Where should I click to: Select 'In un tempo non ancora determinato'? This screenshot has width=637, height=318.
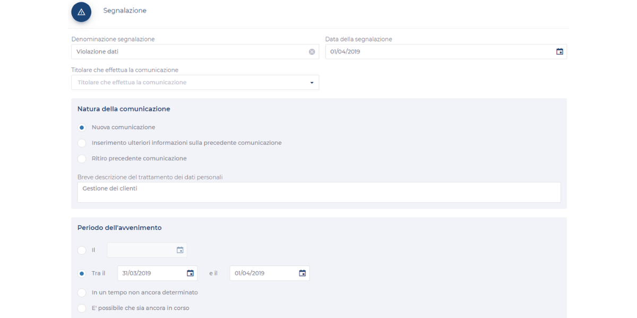tap(82, 293)
